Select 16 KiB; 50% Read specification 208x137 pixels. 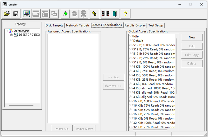click(152, 110)
